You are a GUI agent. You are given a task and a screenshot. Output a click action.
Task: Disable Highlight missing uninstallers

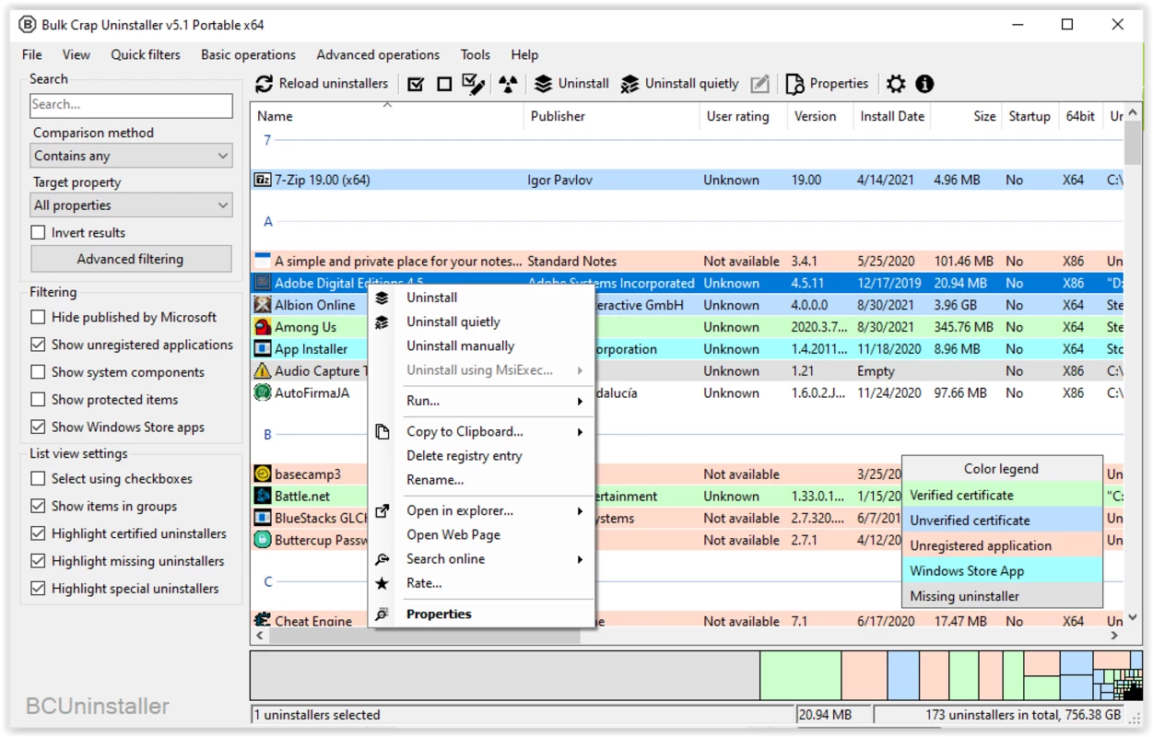[x=38, y=561]
